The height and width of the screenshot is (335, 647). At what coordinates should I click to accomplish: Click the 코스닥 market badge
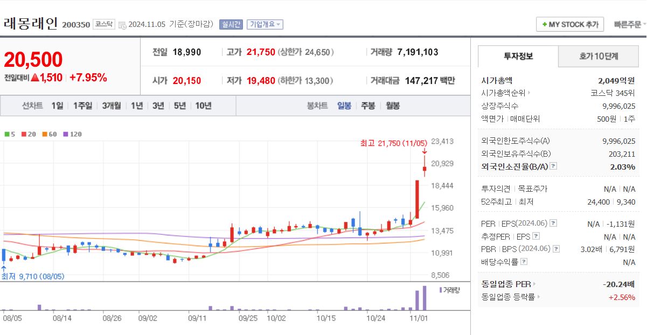[103, 24]
